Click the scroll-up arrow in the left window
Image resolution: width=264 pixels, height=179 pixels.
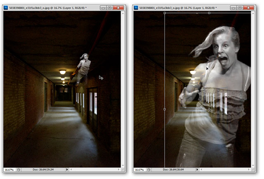pos(123,13)
